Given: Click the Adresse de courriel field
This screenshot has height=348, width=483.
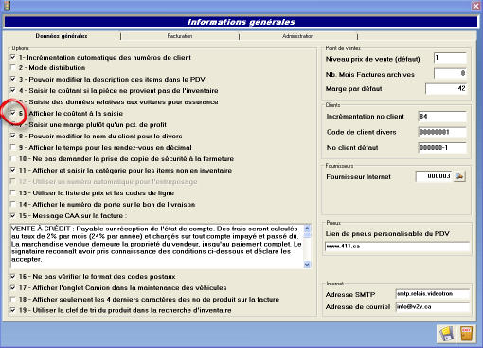Looking at the screenshot, I should 432,307.
